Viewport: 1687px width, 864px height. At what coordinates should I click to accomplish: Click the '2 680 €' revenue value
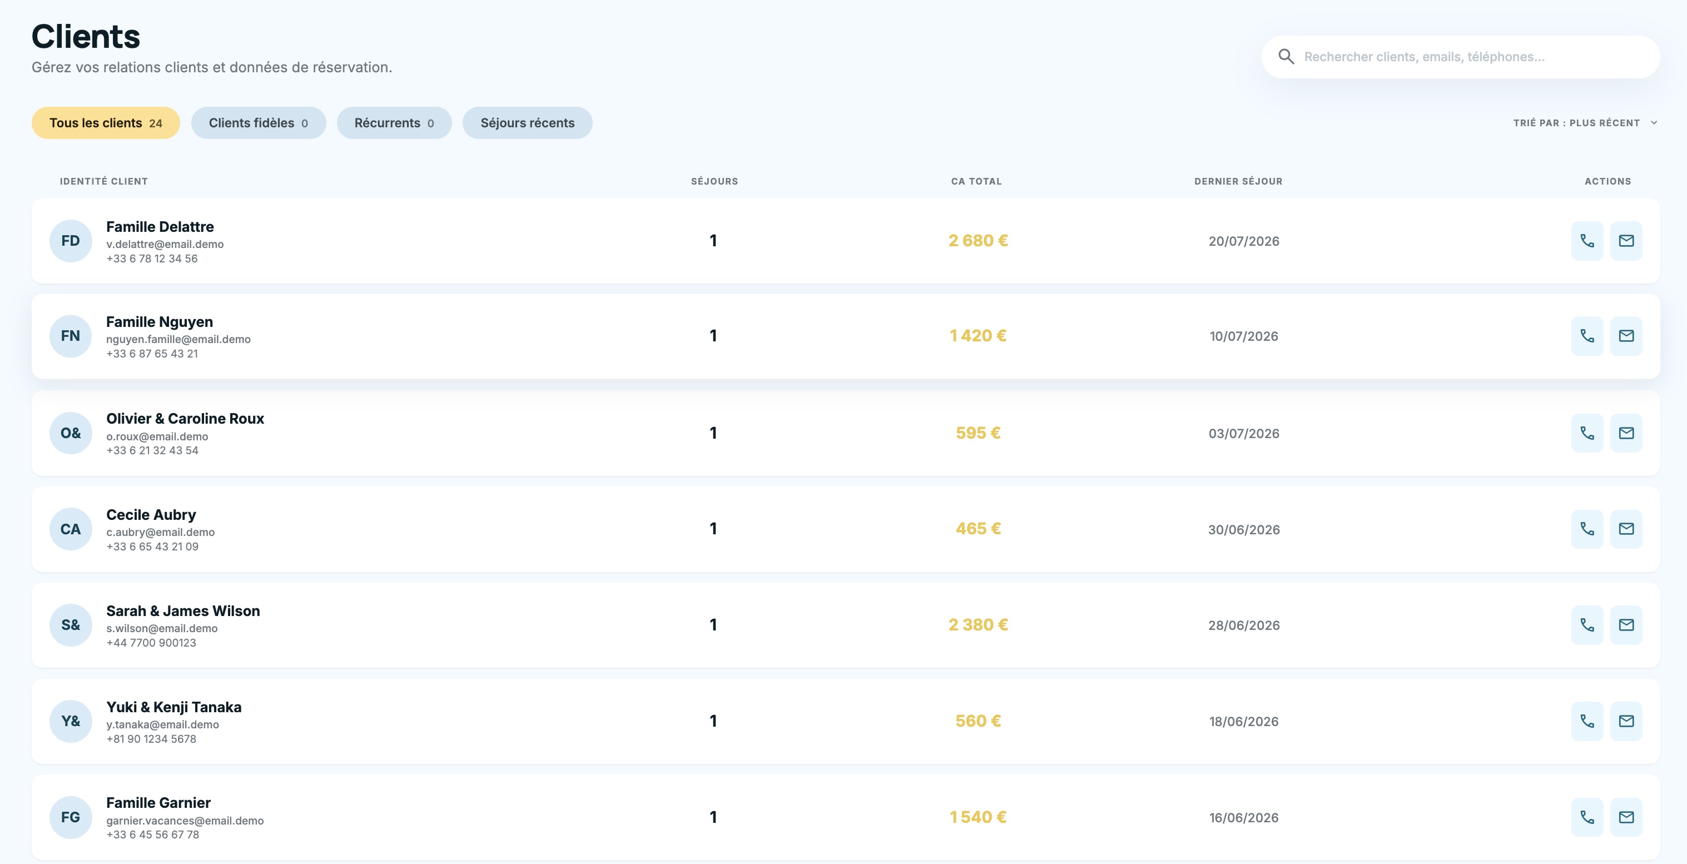pyautogui.click(x=978, y=241)
